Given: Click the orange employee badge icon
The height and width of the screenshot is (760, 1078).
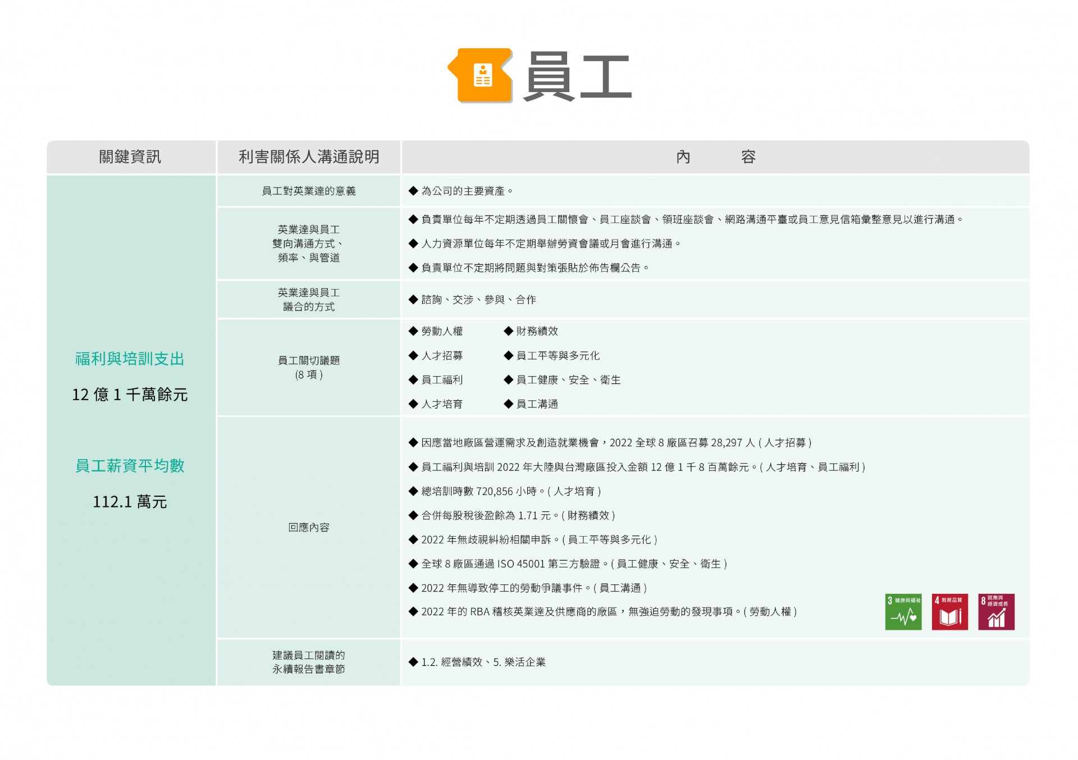Looking at the screenshot, I should pyautogui.click(x=481, y=75).
